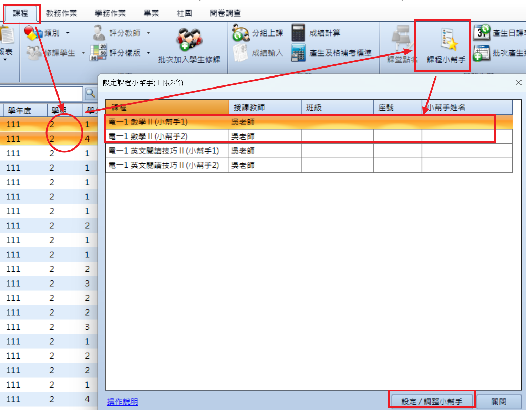The height and width of the screenshot is (410, 526).
Task: Open the 問卷調查 tab
Action: point(225,13)
